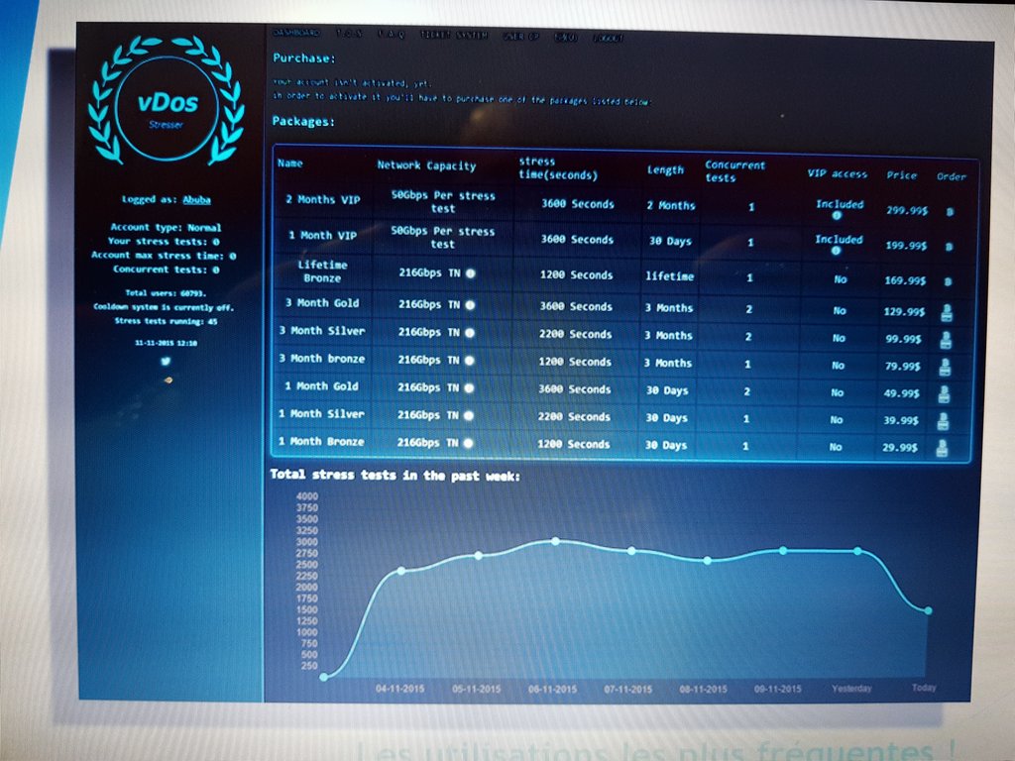The height and width of the screenshot is (761, 1015).
Task: Click the 'Total stress tests in the past week' heading
Action: pos(395,476)
